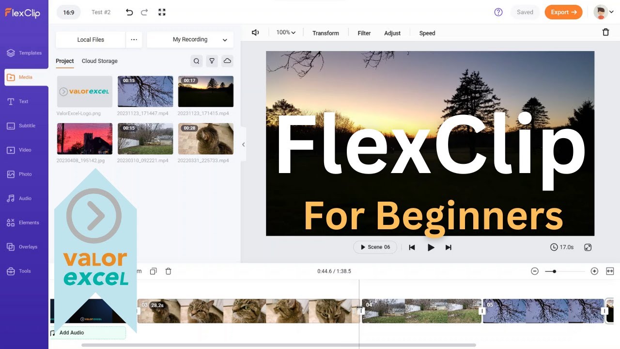Click the Test #2 project name
Screen dimensions: 620x349
(101, 12)
